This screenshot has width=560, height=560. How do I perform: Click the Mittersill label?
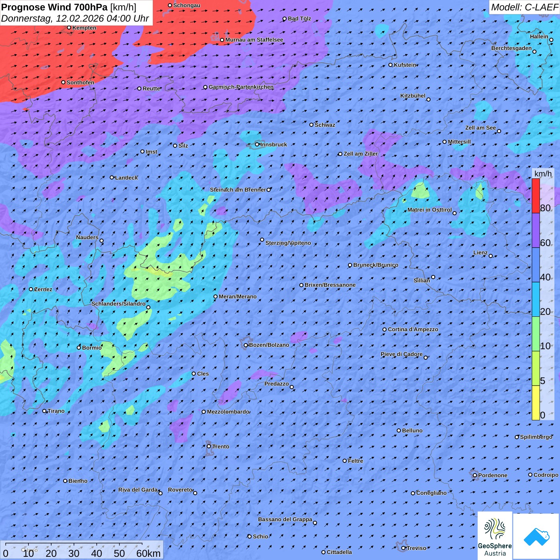click(459, 142)
